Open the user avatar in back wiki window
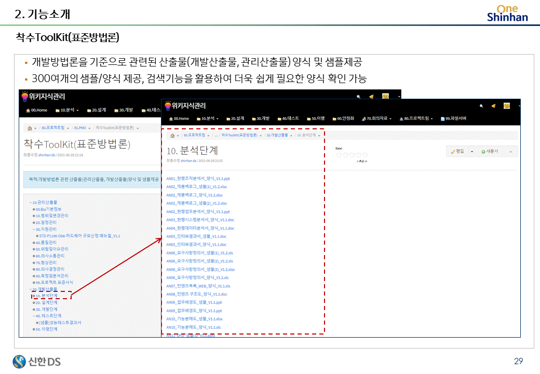Screen dimensions: 540x374 tap(385, 96)
